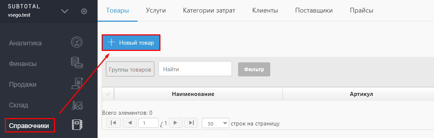434x138 pixels.
Task: Open Аналитика in the sidebar
Action: pyautogui.click(x=26, y=43)
